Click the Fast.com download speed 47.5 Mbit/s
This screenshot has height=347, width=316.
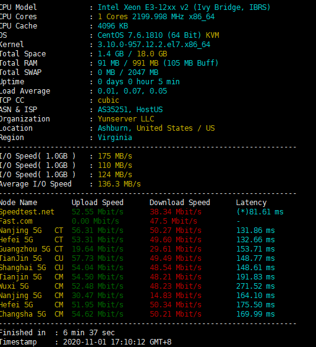174,221
